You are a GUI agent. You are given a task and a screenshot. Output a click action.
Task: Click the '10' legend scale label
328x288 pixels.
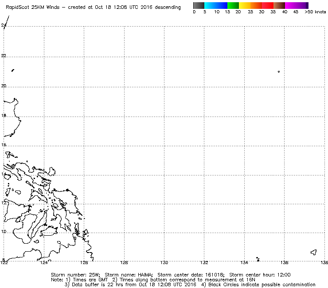[217, 12]
